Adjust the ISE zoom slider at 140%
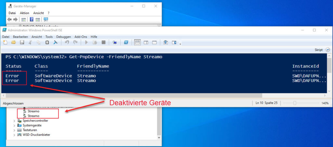This screenshot has height=147, width=333. point(295,103)
